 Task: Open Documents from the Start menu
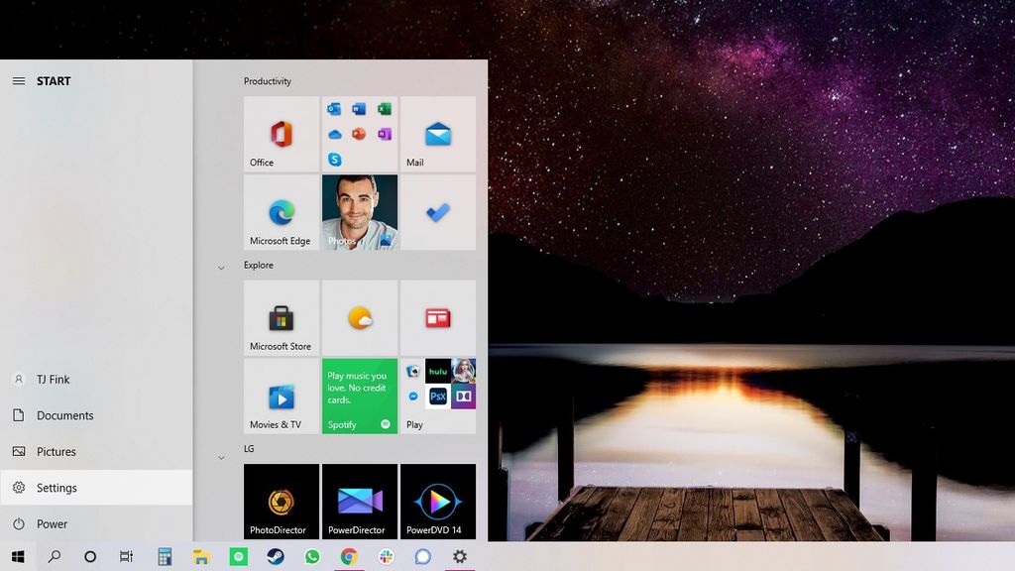coord(65,414)
